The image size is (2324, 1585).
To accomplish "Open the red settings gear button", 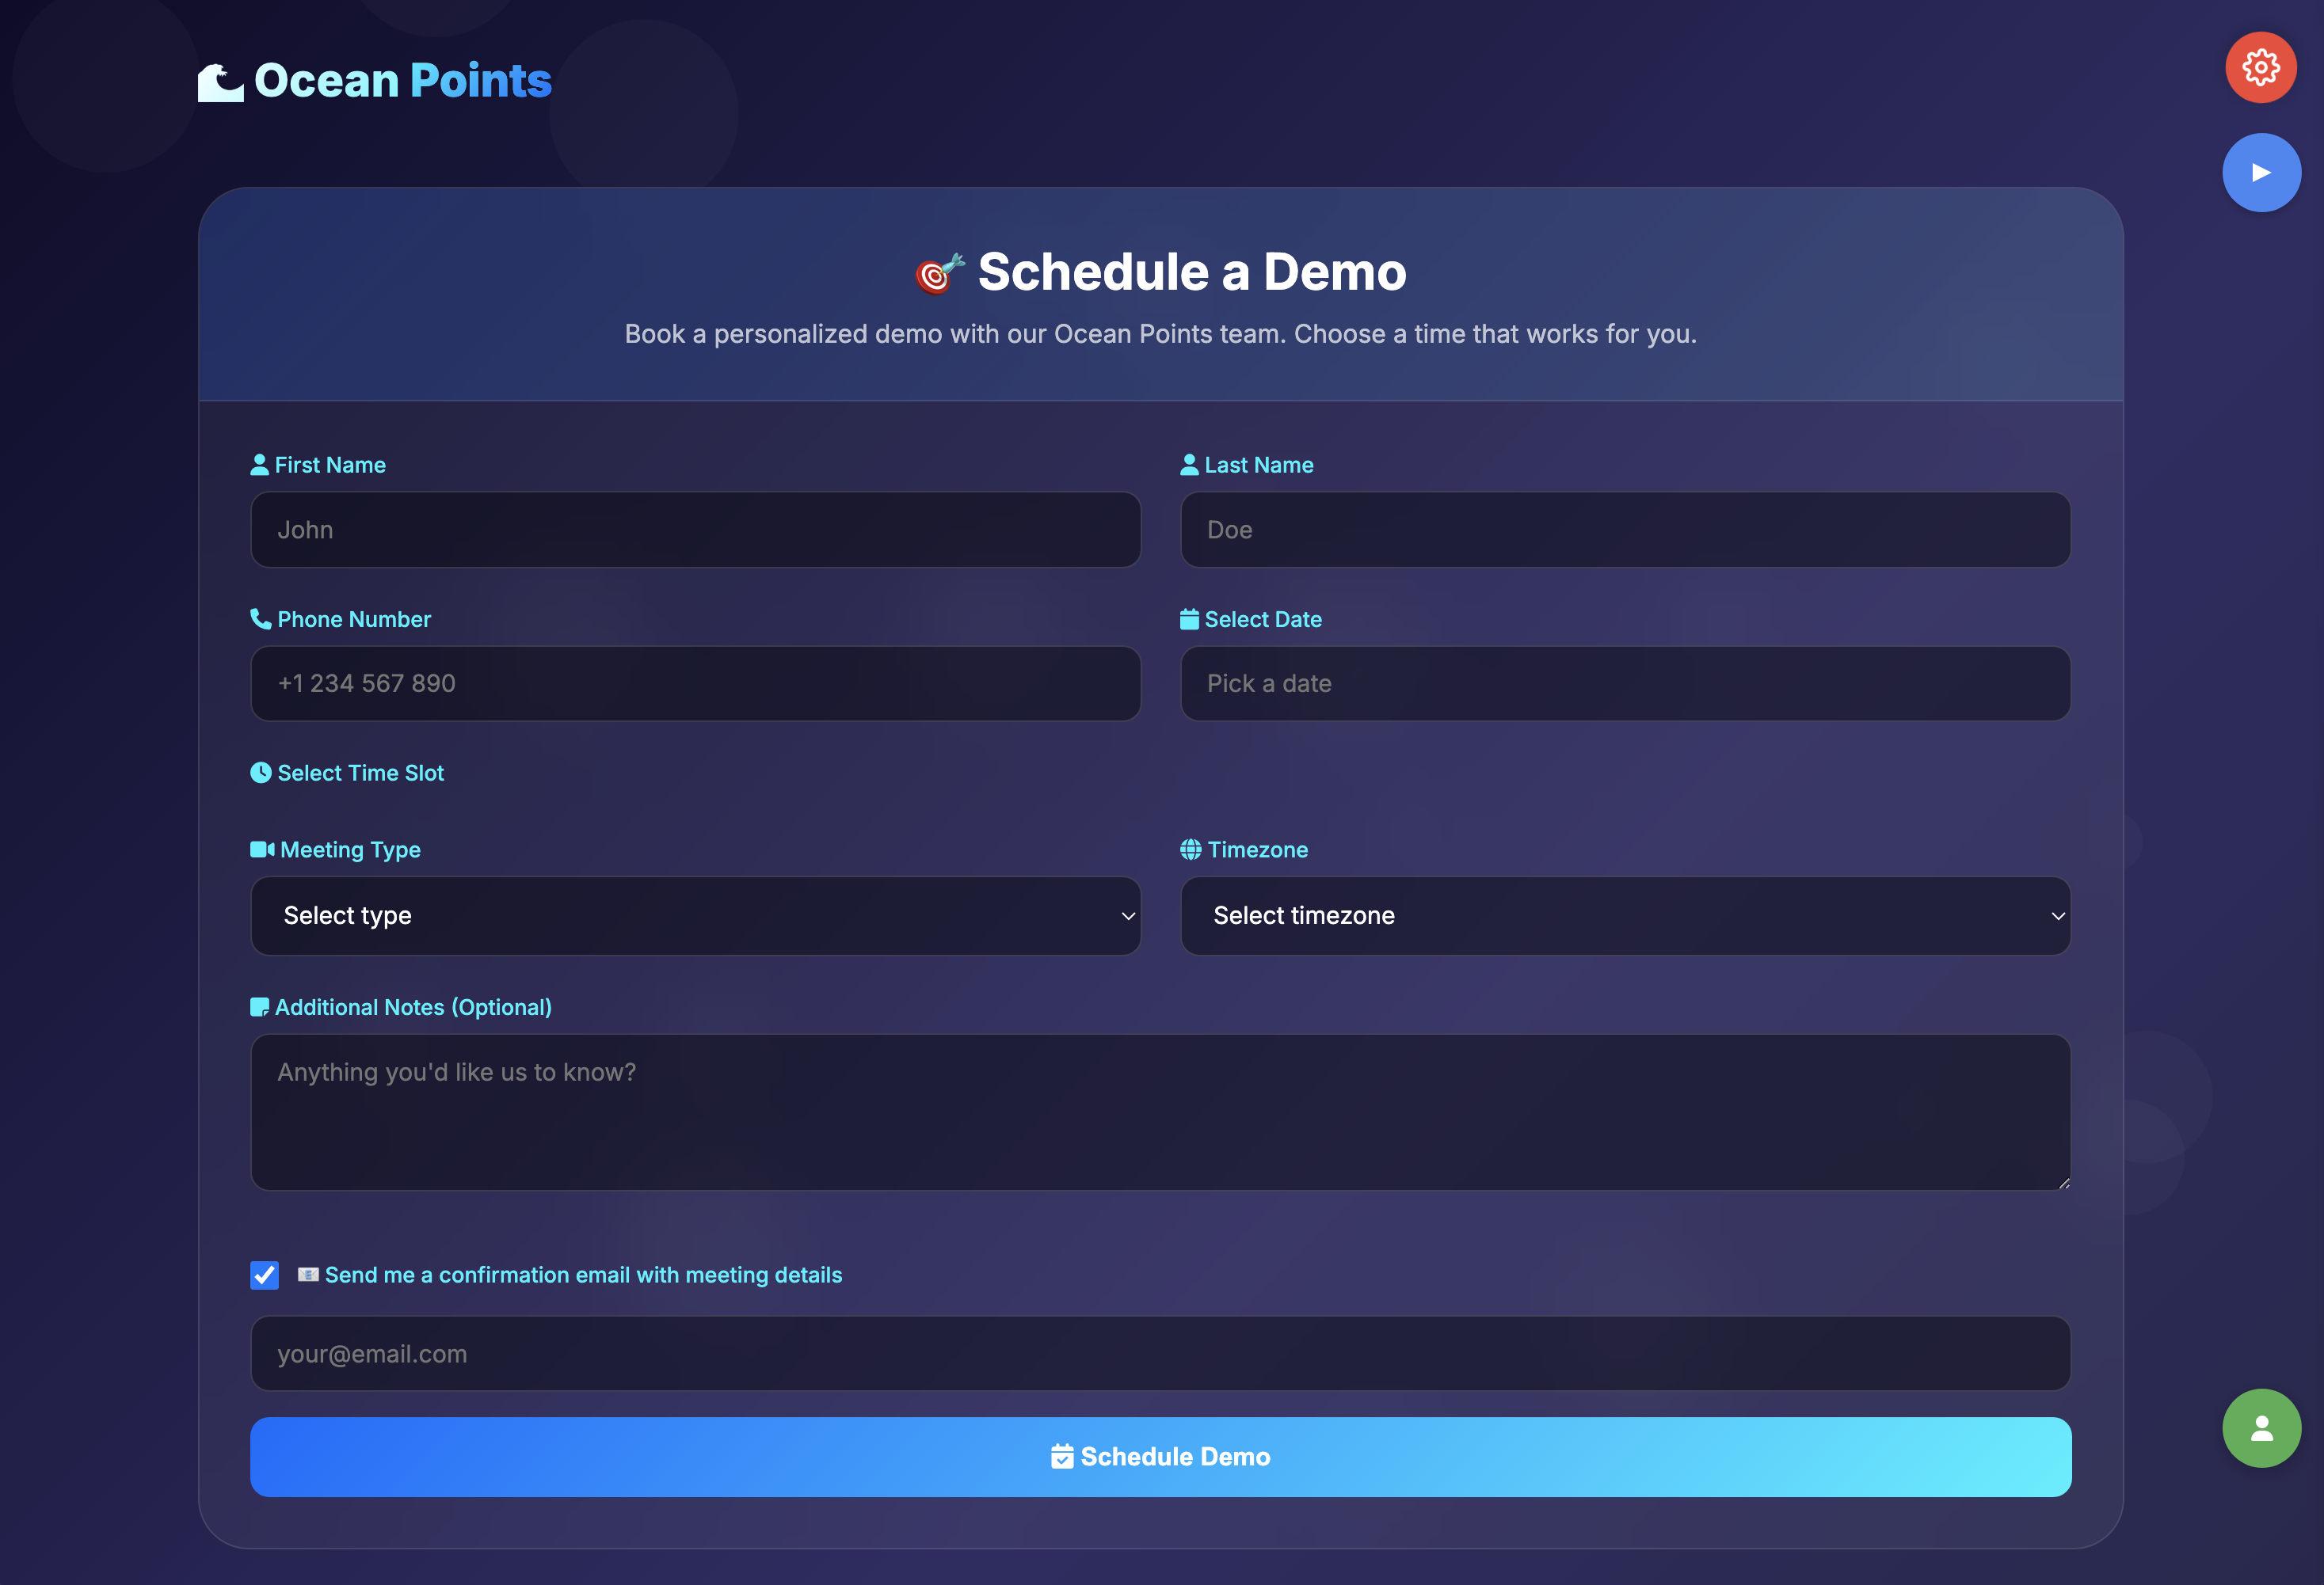I will [x=2260, y=68].
